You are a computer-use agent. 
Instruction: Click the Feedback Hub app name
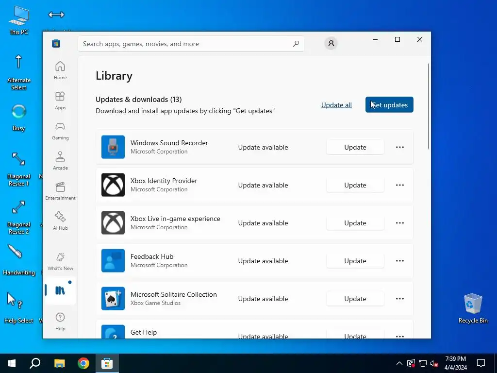(152, 256)
